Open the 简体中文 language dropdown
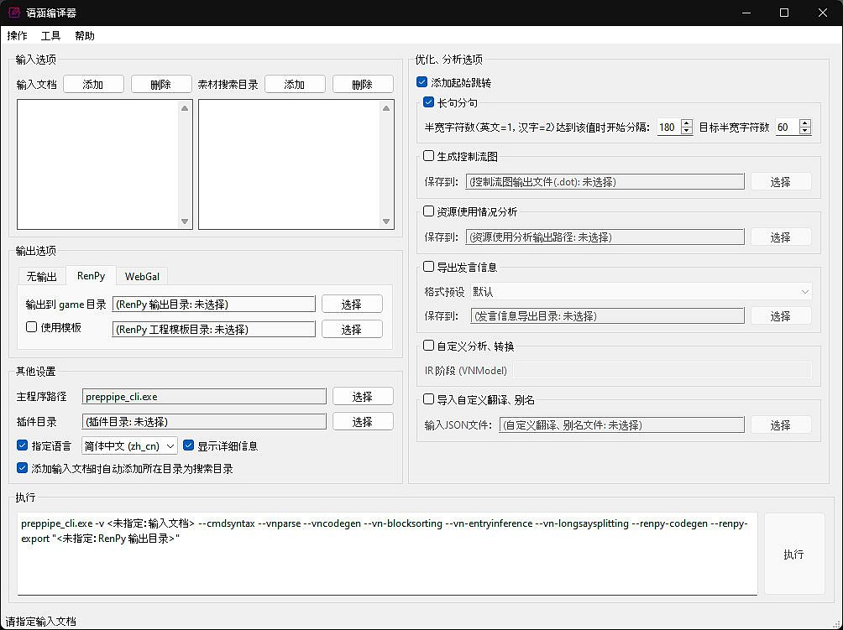This screenshot has height=630, width=843. point(129,446)
